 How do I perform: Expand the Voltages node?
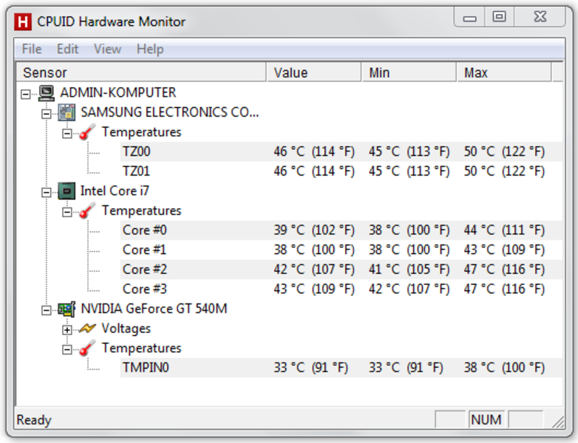(67, 329)
